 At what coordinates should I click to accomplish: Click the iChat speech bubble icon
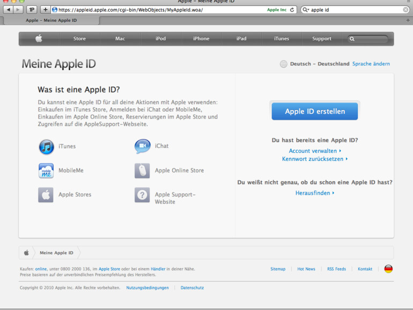coord(143,146)
